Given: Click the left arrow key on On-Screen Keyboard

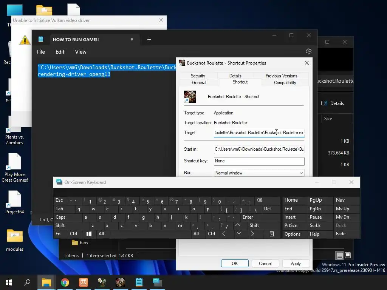Looking at the screenshot, I should 224,233.
